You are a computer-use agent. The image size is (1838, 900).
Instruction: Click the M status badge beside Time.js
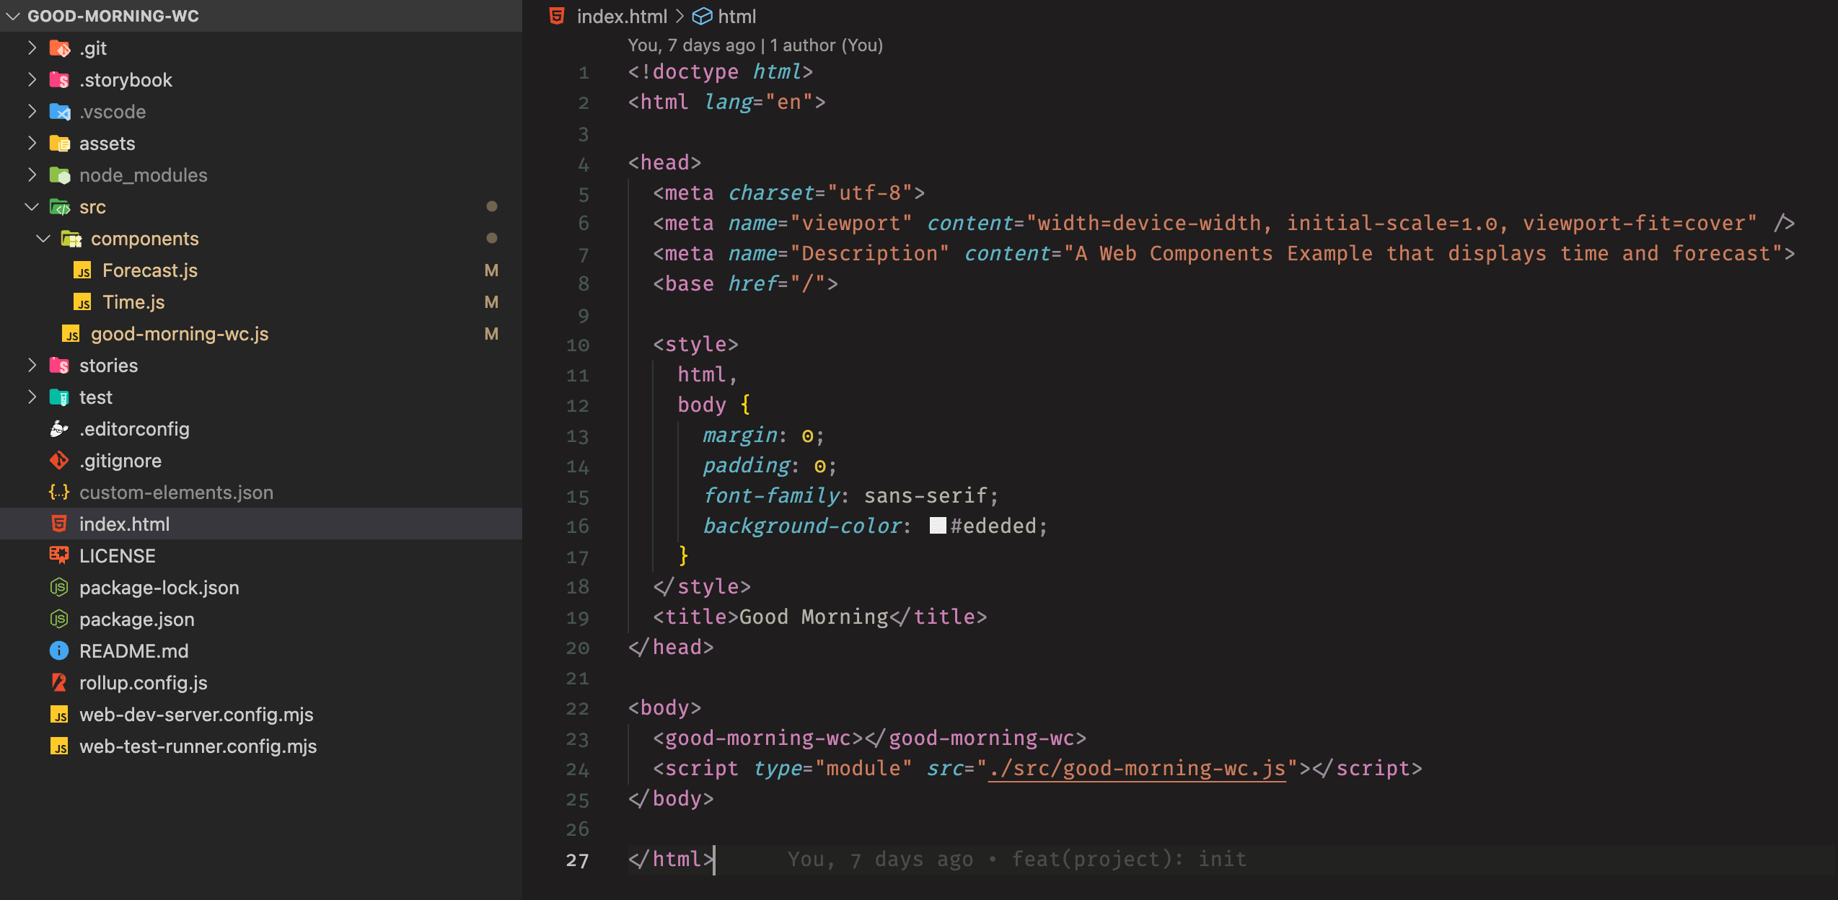click(x=491, y=302)
